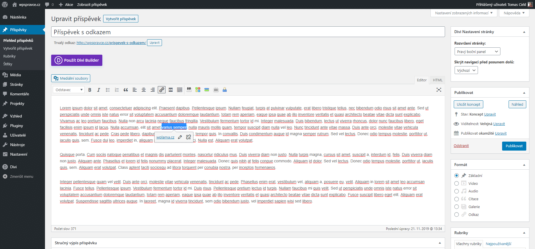This screenshot has height=249, width=535.
Task: Select the Citace post format
Action: 457,199
